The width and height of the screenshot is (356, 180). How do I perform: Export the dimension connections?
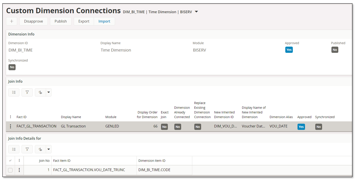pos(83,21)
